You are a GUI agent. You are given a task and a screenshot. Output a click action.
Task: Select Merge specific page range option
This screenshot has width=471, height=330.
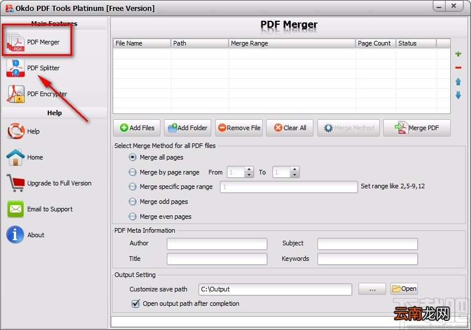(x=133, y=187)
